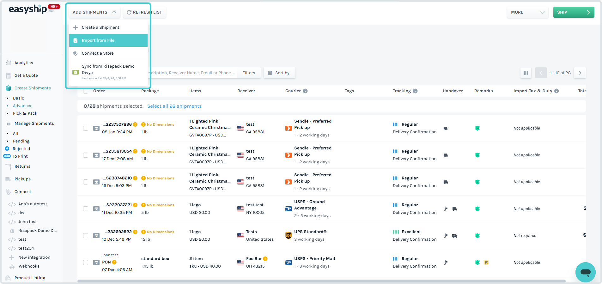The height and width of the screenshot is (284, 602).
Task: Click the Sendle logo in S233813054 row
Action: pyautogui.click(x=289, y=155)
